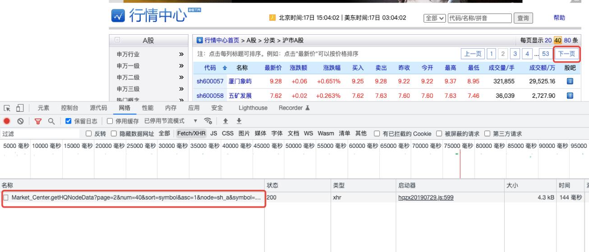Select the 全部 request type filter

(x=164, y=133)
